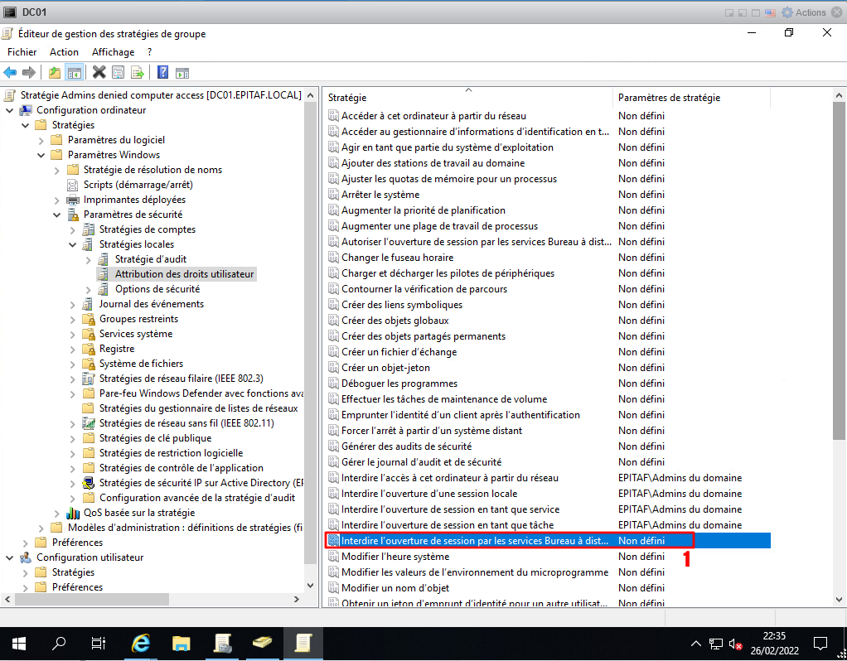Open the Fichier menu
The height and width of the screenshot is (661, 847).
(x=22, y=52)
